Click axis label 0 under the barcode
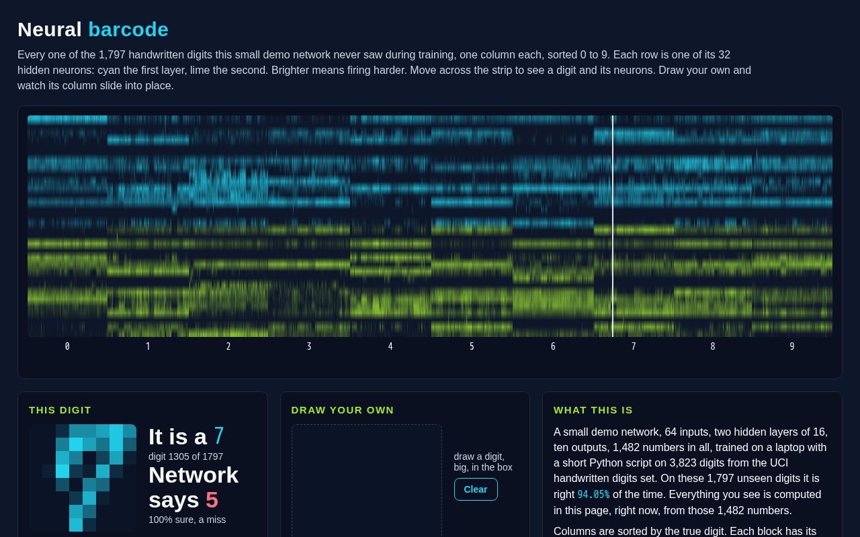Viewport: 860px width, 537px height. coord(67,346)
